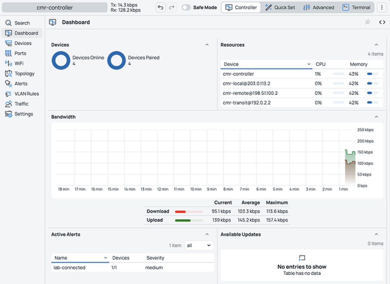Open the Alerts icon in sidebar
Image resolution: width=390 pixels, height=284 pixels.
coord(8,84)
